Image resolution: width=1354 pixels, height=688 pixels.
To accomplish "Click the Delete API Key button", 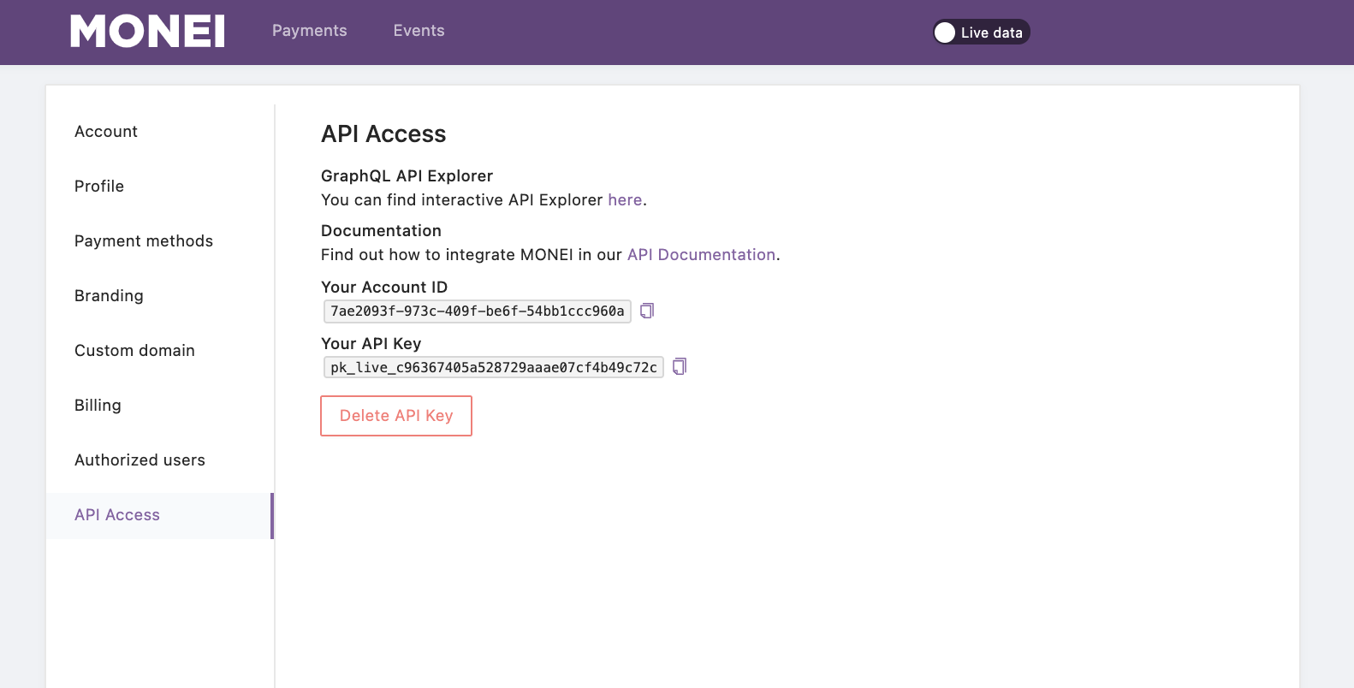I will click(396, 416).
